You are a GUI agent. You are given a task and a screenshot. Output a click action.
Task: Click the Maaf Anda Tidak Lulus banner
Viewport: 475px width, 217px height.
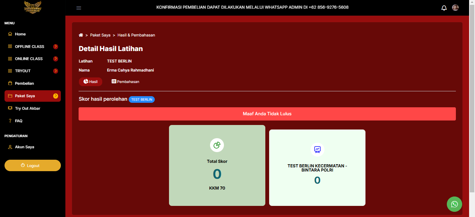pyautogui.click(x=267, y=114)
